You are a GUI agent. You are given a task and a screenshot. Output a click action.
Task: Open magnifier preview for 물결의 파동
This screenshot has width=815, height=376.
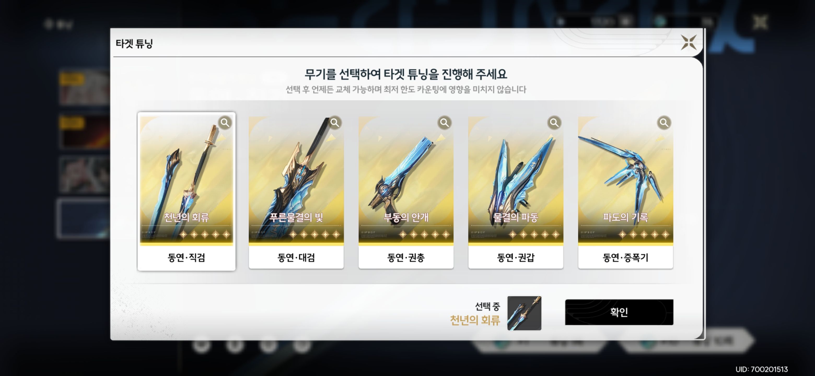(554, 123)
